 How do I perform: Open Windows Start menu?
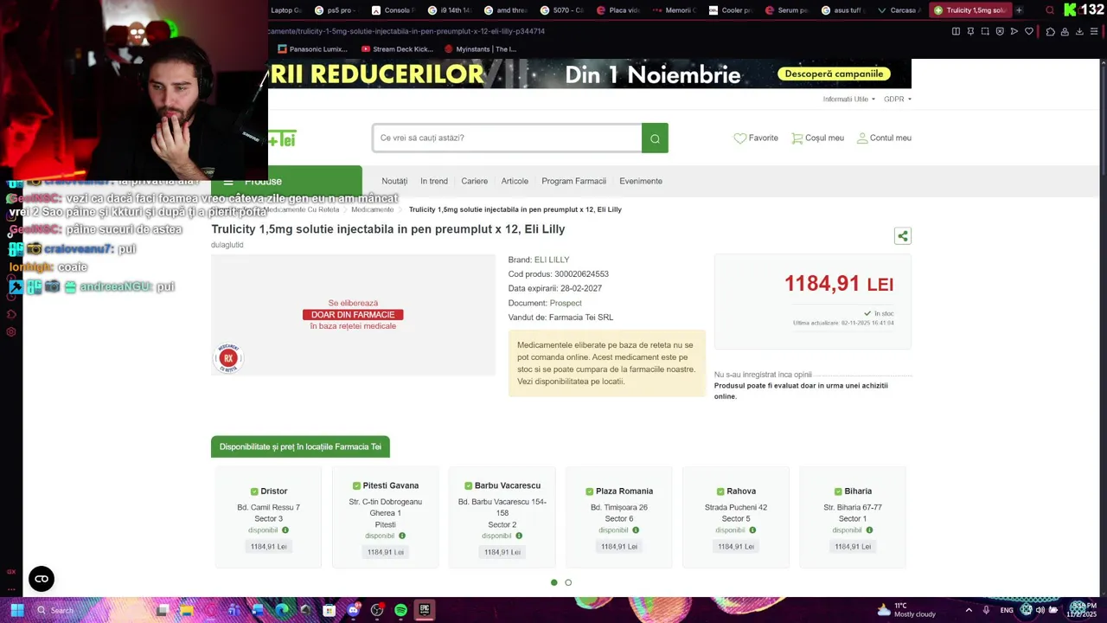pyautogui.click(x=16, y=610)
